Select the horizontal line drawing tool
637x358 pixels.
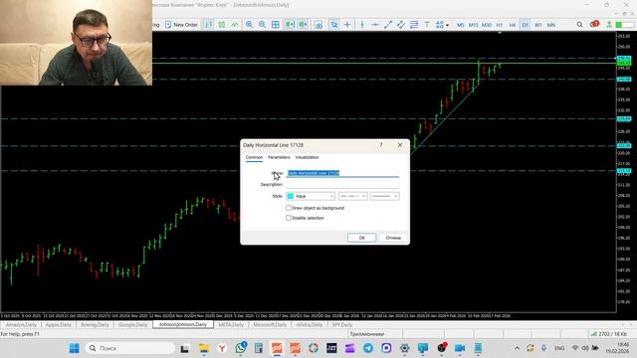pyautogui.click(x=375, y=25)
